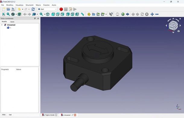Open the Visualizza menu
Screen dimensions: 184x118
click(x=19, y=5)
